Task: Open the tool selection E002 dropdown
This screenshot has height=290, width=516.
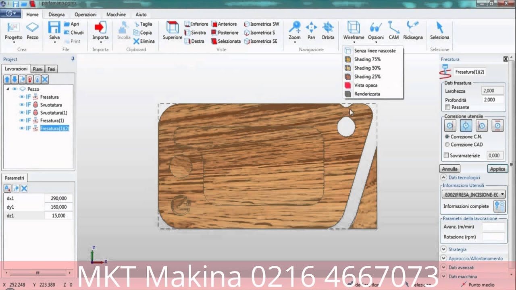Action: (473, 195)
